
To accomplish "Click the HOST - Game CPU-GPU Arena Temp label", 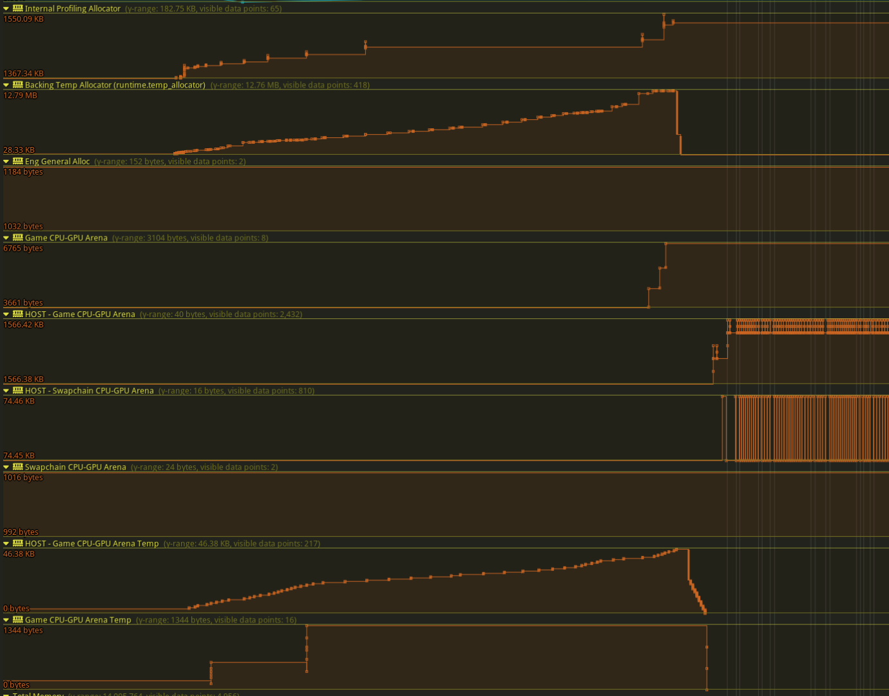I will [91, 543].
